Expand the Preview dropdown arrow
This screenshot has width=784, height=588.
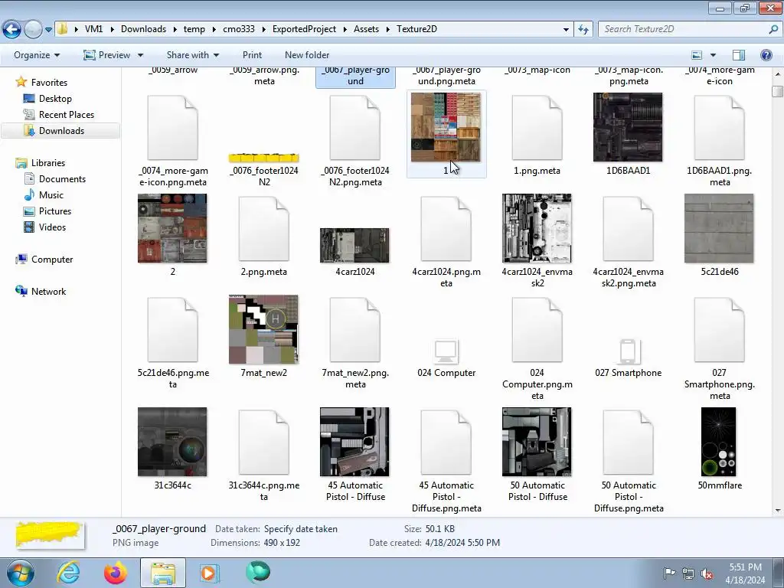point(141,55)
